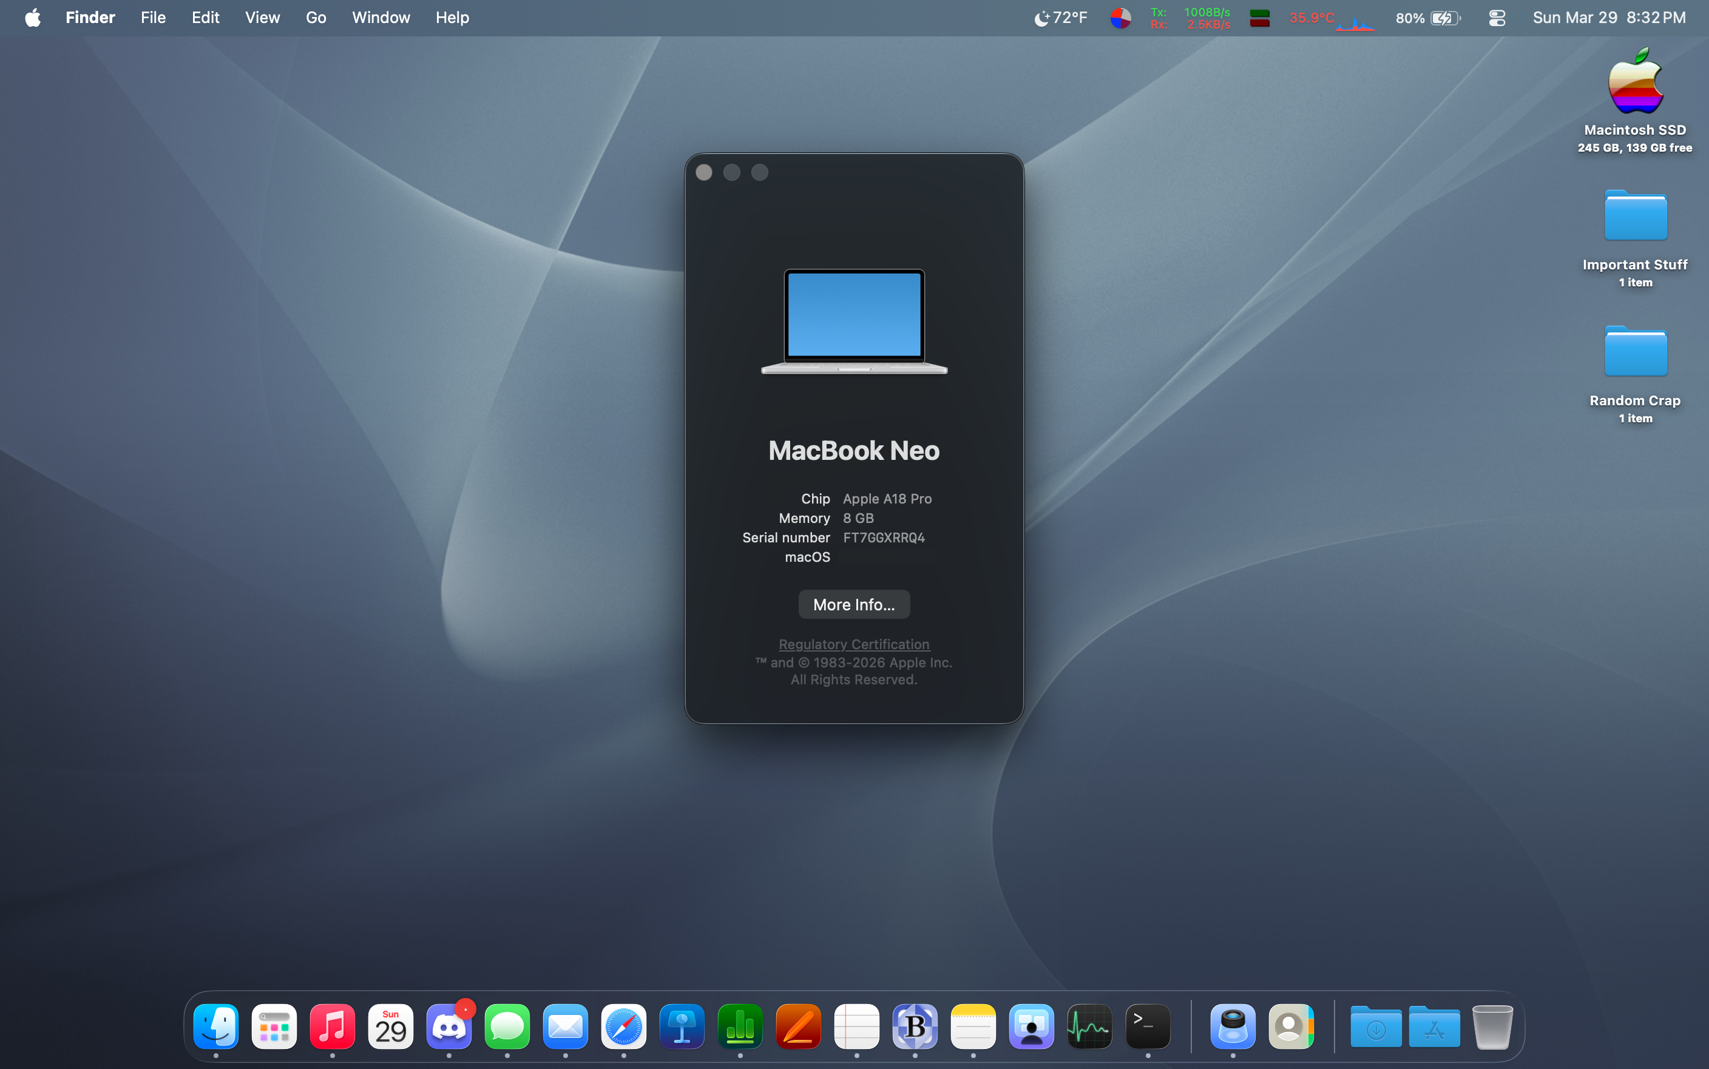Launch Mail from the Dock
The image size is (1709, 1069).
click(566, 1027)
